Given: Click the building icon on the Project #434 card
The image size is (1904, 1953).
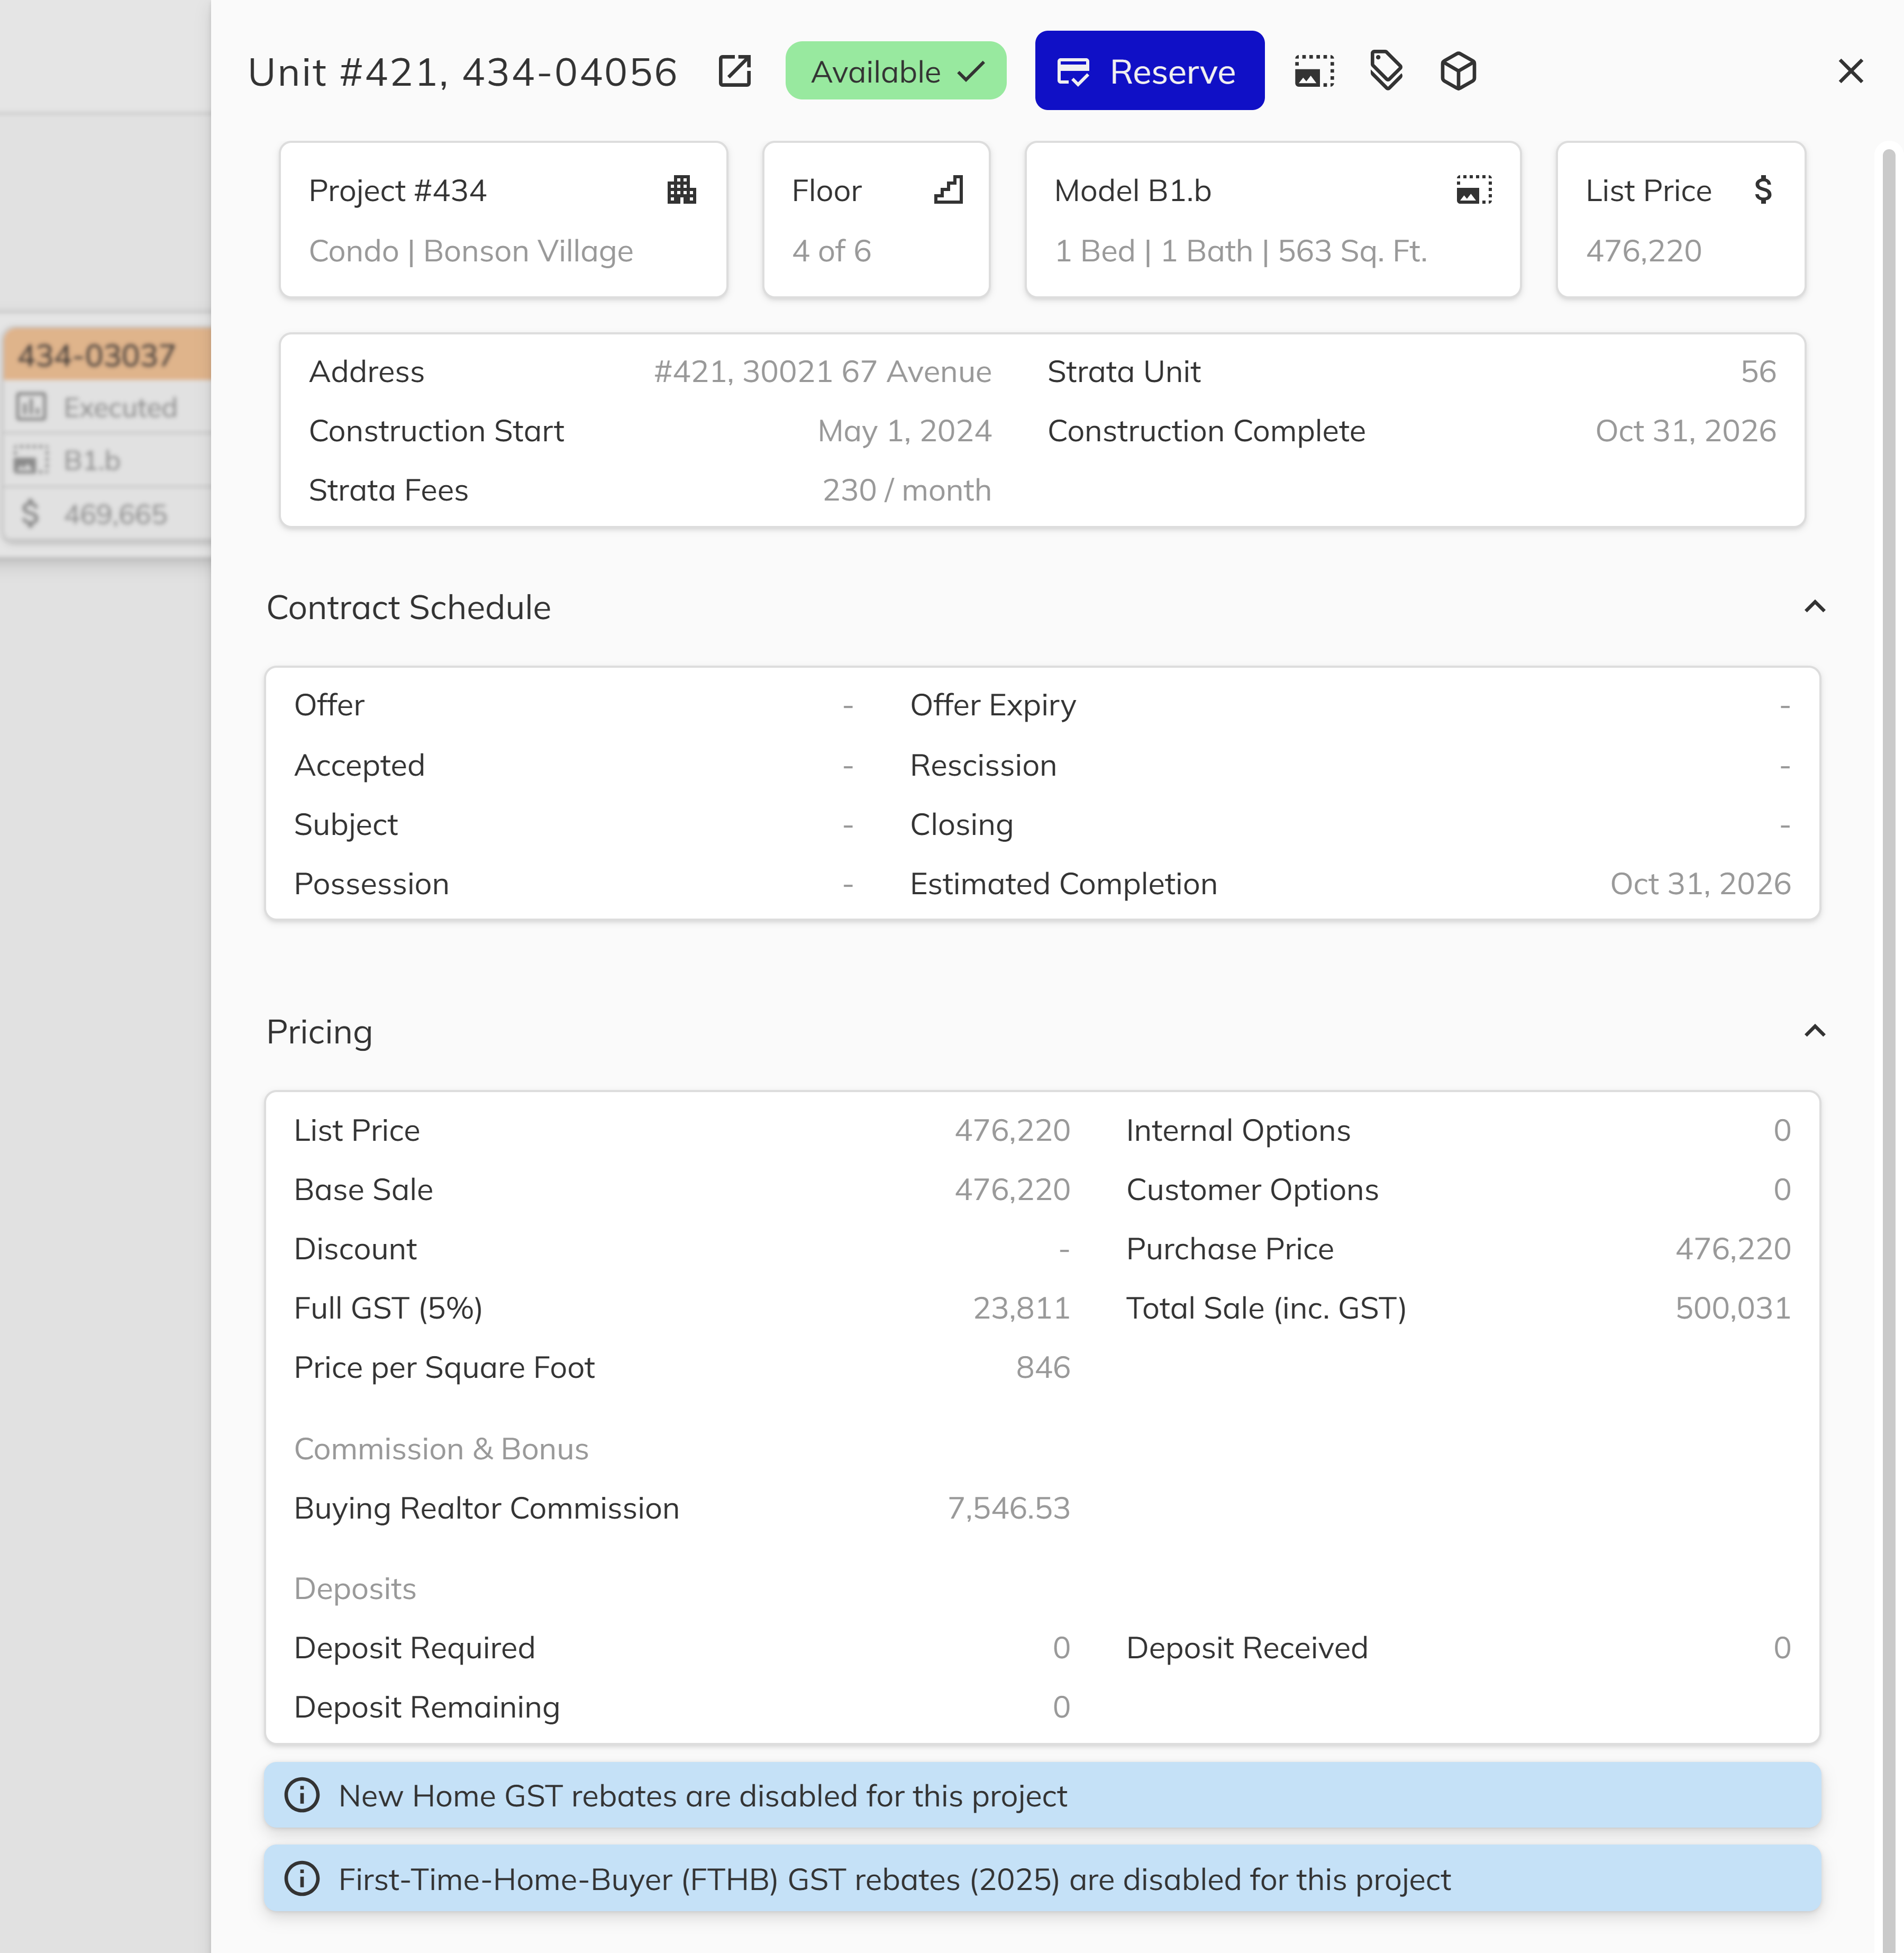Looking at the screenshot, I should [x=681, y=190].
